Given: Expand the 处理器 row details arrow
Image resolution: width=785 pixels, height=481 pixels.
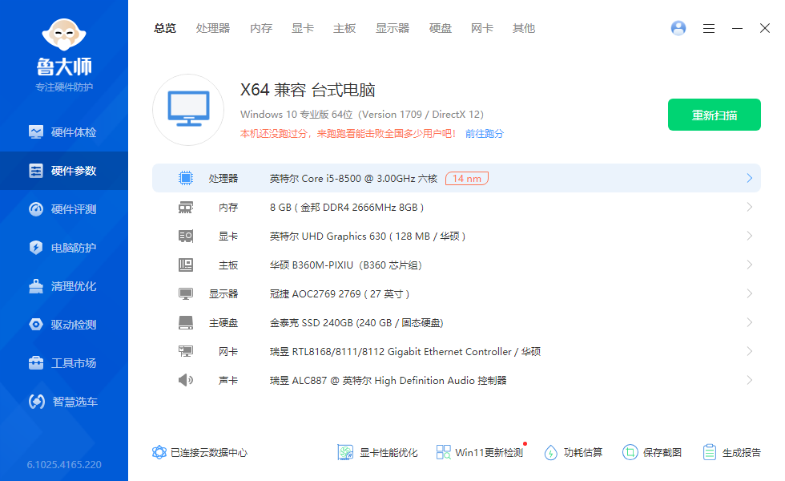Looking at the screenshot, I should point(750,178).
